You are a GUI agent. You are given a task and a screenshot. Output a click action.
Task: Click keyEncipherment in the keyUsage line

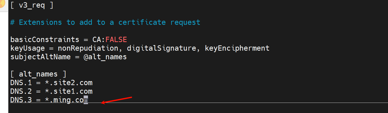(x=237, y=48)
